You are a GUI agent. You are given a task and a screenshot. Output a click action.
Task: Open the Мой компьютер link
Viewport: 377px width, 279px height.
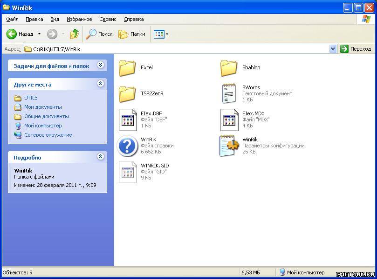[x=43, y=126]
